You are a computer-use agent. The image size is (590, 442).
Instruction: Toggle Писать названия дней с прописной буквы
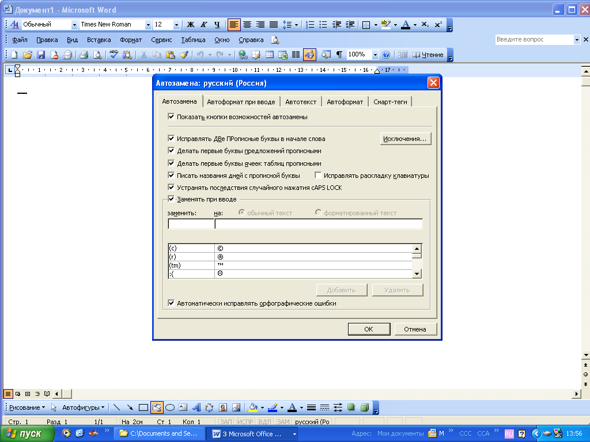pos(171,175)
